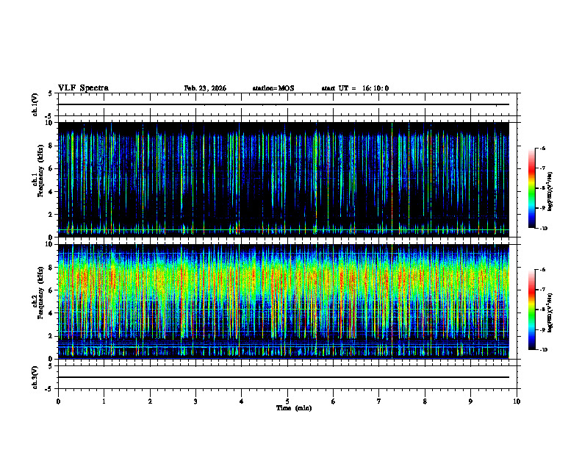Image resolution: width=582 pixels, height=450 pixels.
Task: Click time axis tick label "3"
Action: 195,401
